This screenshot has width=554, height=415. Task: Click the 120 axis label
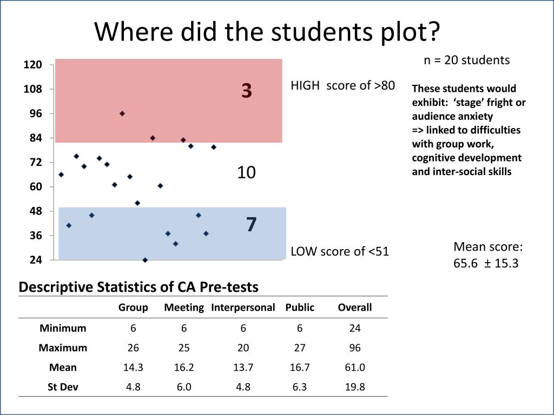pyautogui.click(x=33, y=65)
